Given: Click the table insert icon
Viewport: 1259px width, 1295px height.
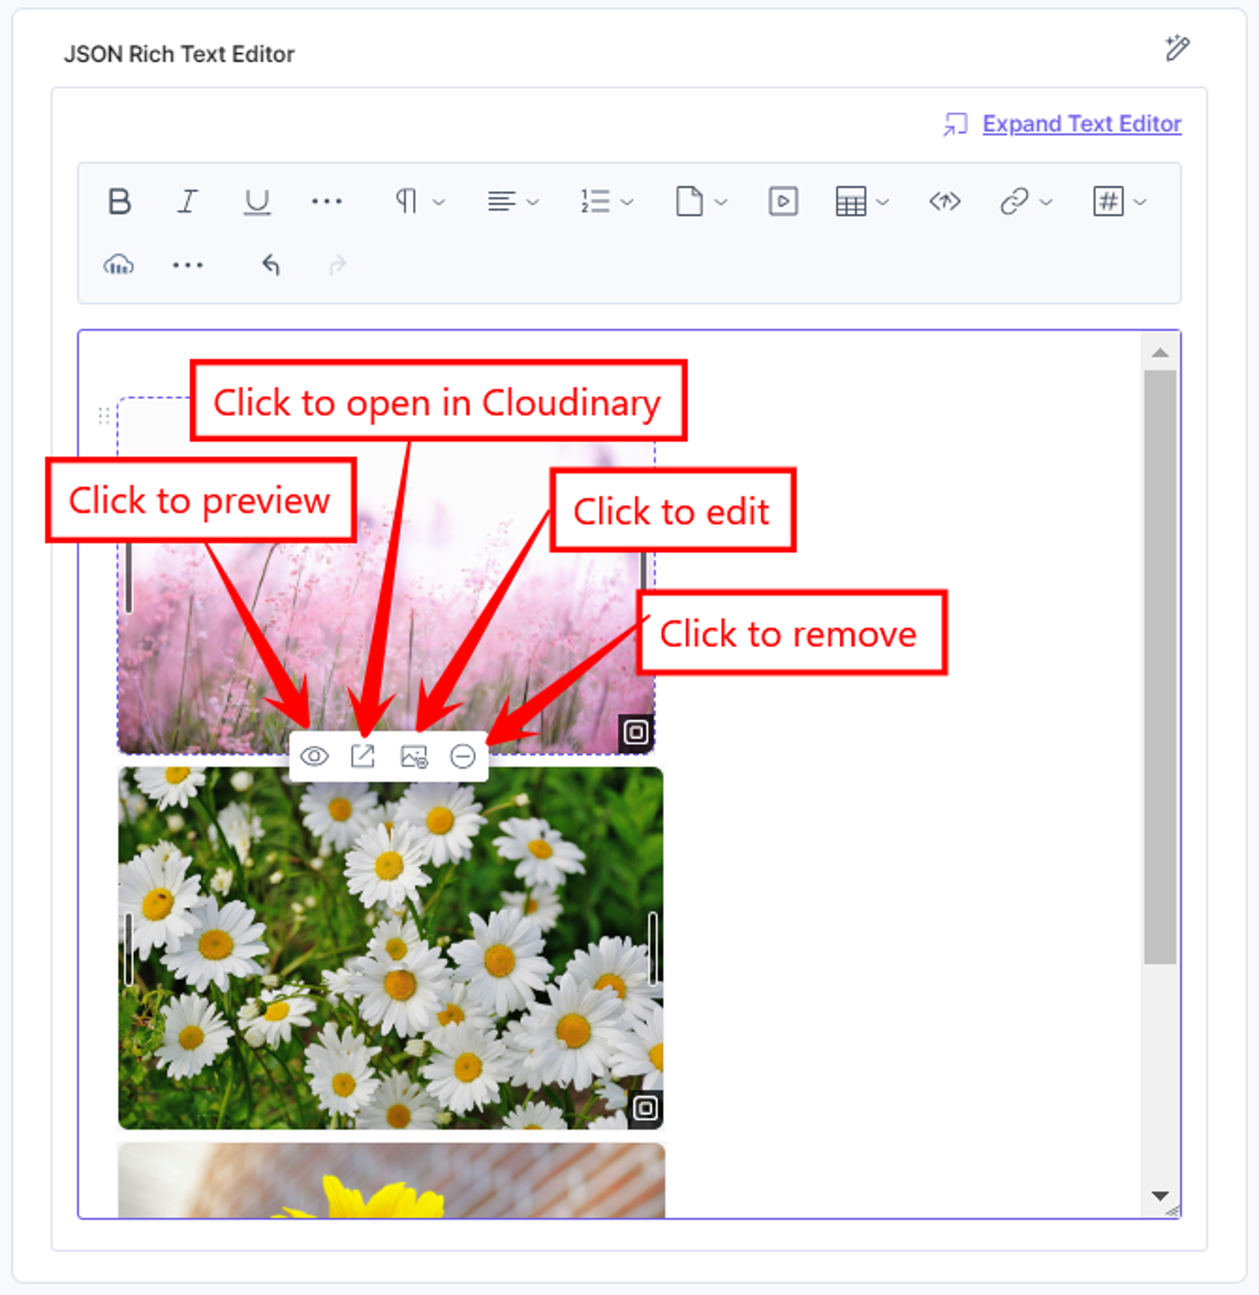Looking at the screenshot, I should tap(851, 201).
